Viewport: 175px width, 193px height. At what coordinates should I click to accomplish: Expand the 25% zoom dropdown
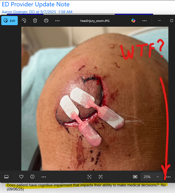pyautogui.click(x=152, y=177)
